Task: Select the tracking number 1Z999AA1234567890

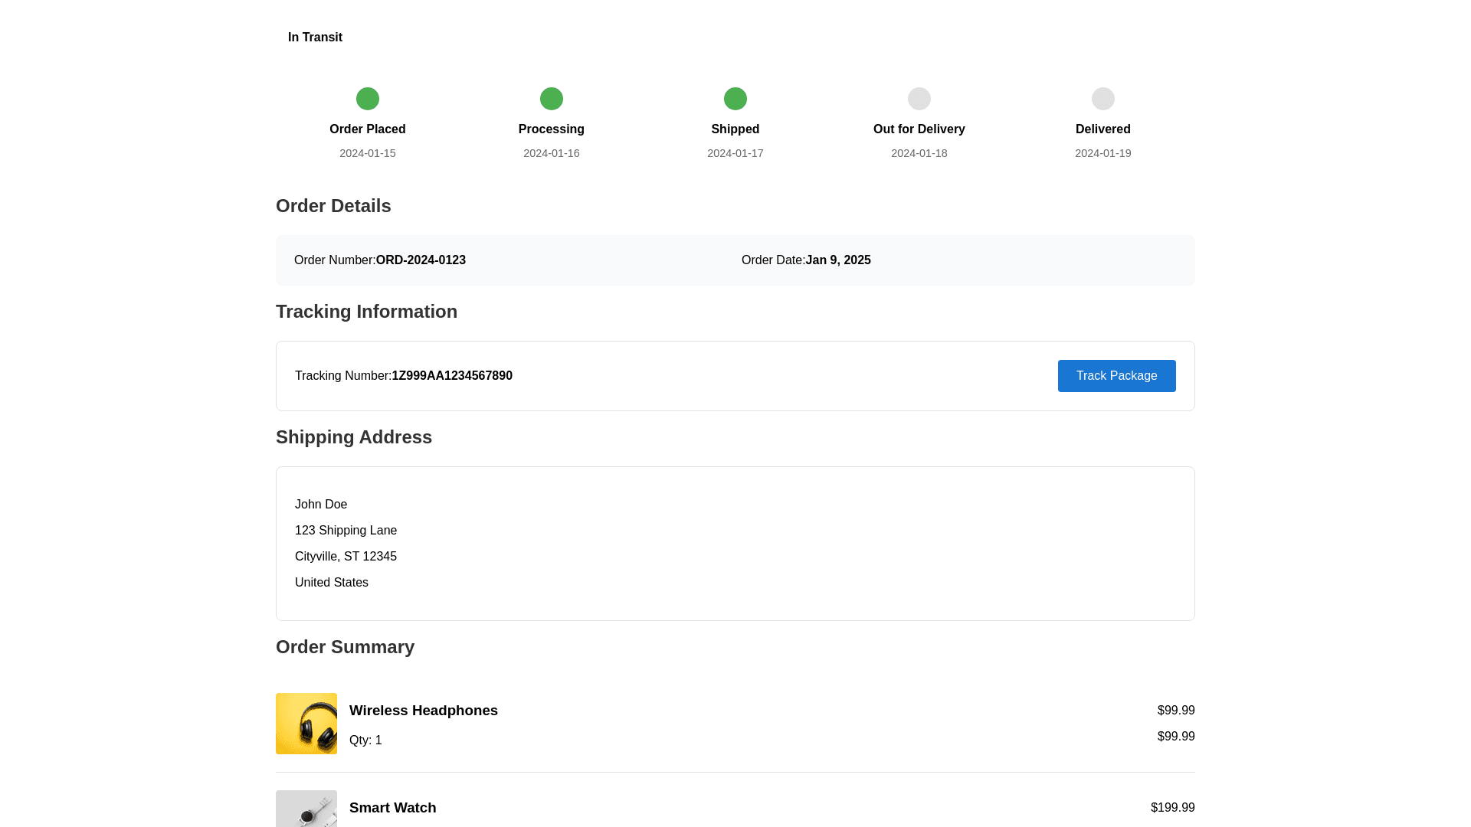Action: (452, 376)
